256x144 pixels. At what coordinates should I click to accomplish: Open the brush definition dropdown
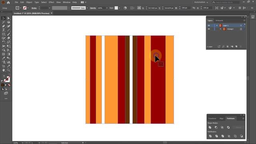[87, 8]
